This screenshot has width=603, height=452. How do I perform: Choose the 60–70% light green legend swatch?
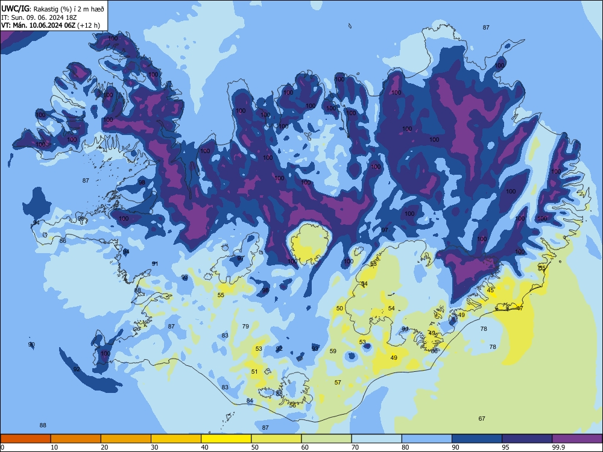click(x=326, y=439)
